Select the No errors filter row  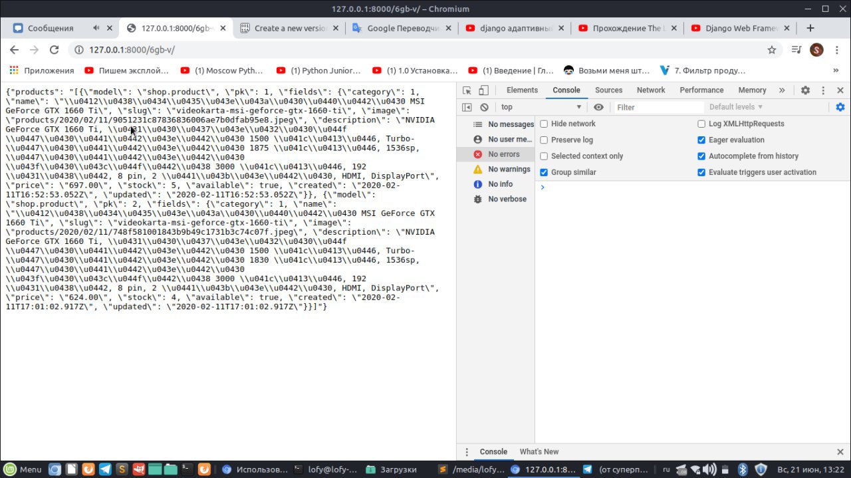pos(496,154)
